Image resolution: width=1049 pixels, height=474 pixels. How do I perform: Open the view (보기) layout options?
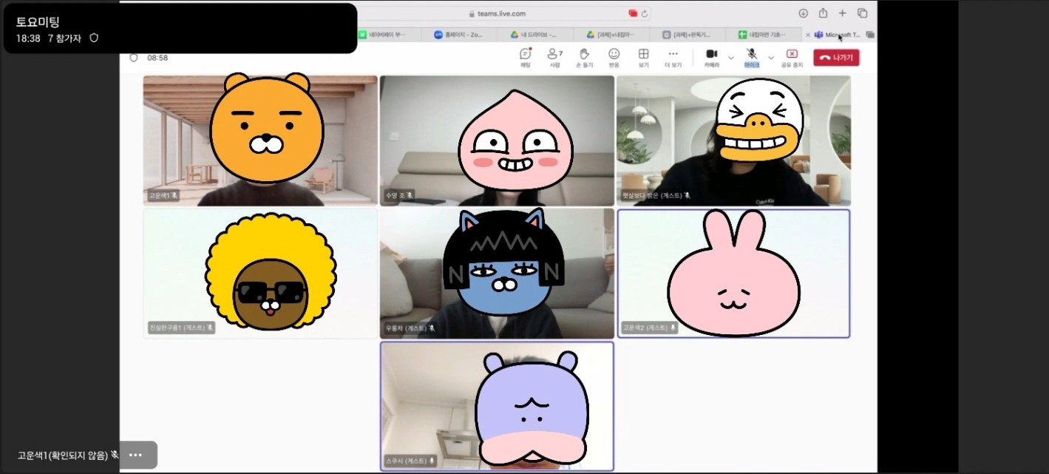(x=643, y=57)
